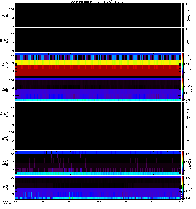Click the "0.01" color bar value of thc fbk edc12
Screen dimensions: 196x209
click(x=187, y=171)
